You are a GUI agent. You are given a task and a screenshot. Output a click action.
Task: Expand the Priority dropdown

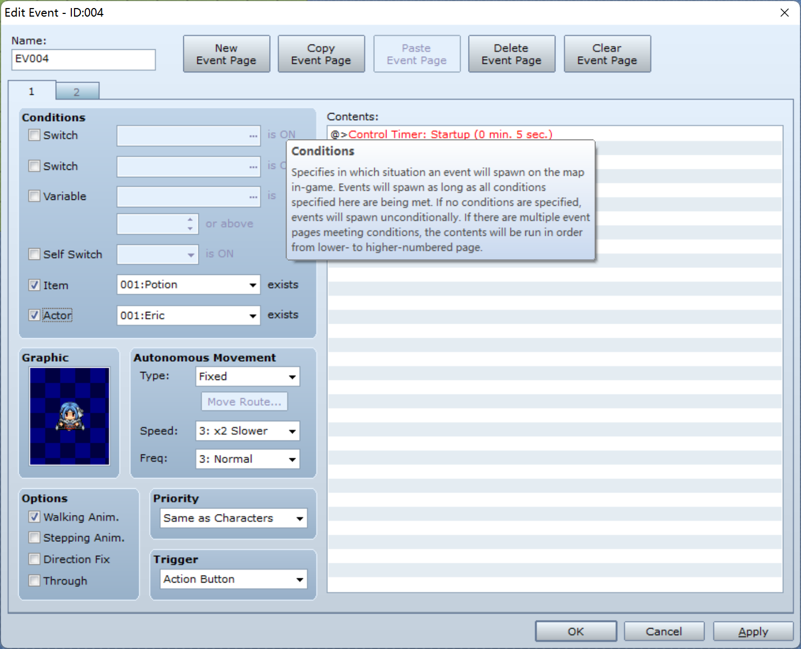(234, 518)
